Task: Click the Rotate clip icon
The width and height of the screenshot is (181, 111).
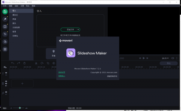Action: 42,63
